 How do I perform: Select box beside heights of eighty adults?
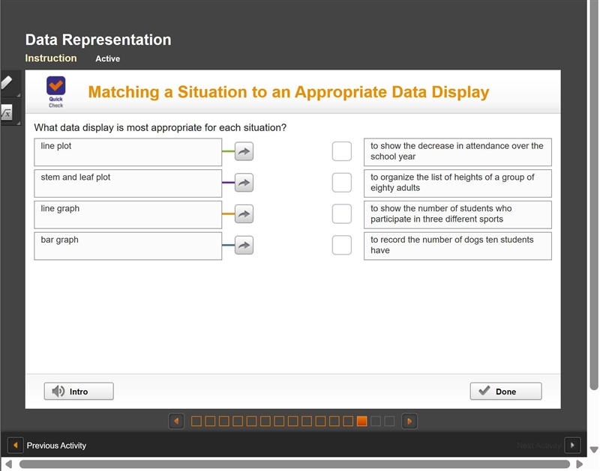tap(342, 183)
